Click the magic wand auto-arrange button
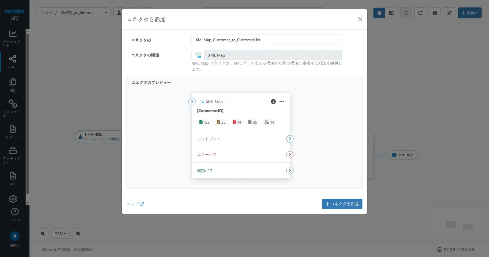The image size is (489, 257). point(449,13)
